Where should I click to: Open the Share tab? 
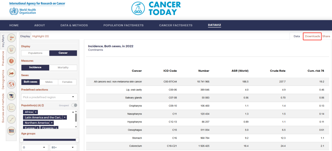(326, 36)
